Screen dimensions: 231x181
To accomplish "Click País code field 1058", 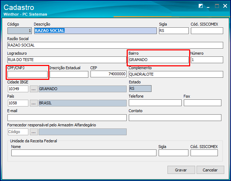I will tap(18, 103).
